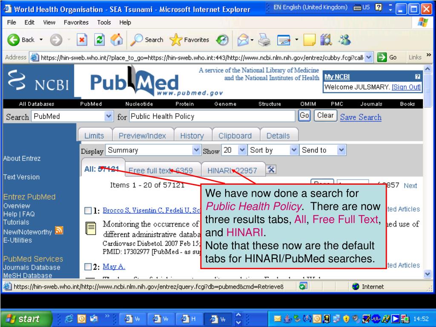
Task: Click the Tutorials sidebar link
Action: 16,222
